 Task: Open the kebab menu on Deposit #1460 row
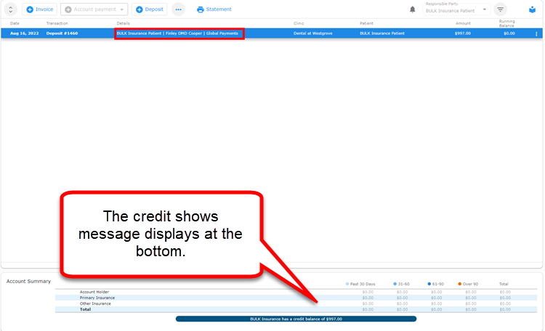536,33
